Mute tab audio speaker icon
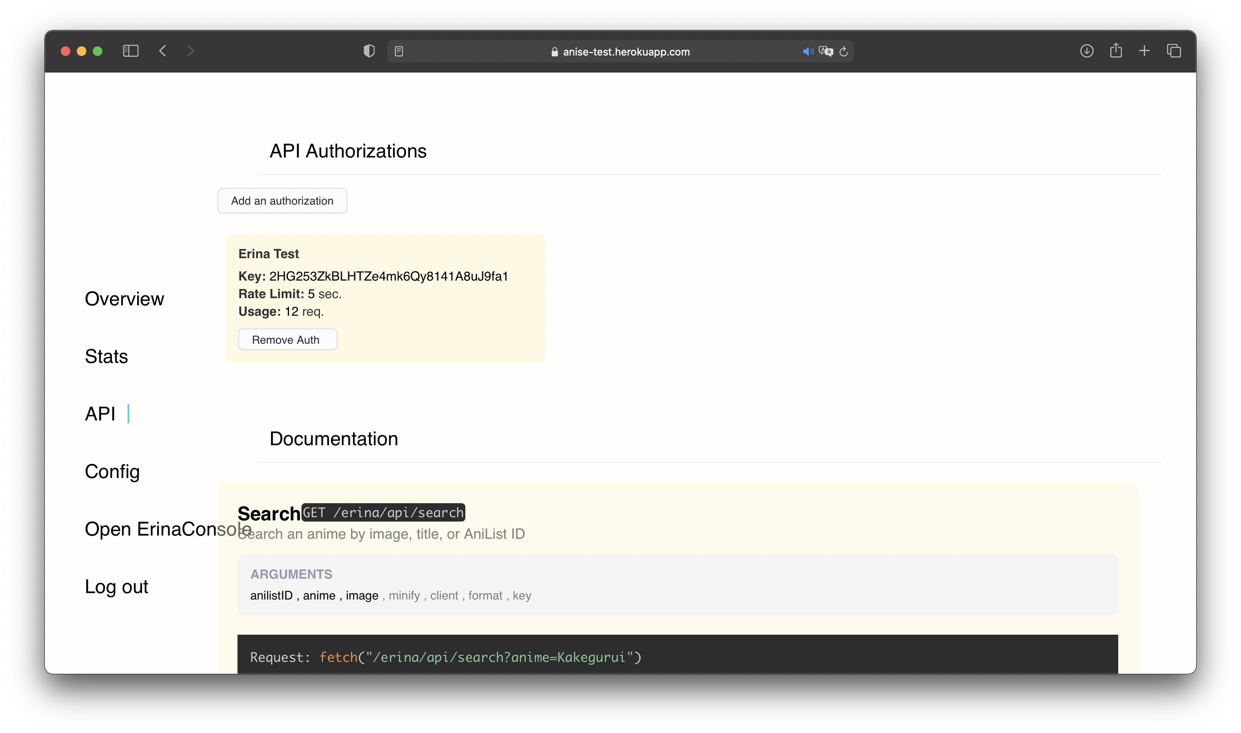 [808, 52]
